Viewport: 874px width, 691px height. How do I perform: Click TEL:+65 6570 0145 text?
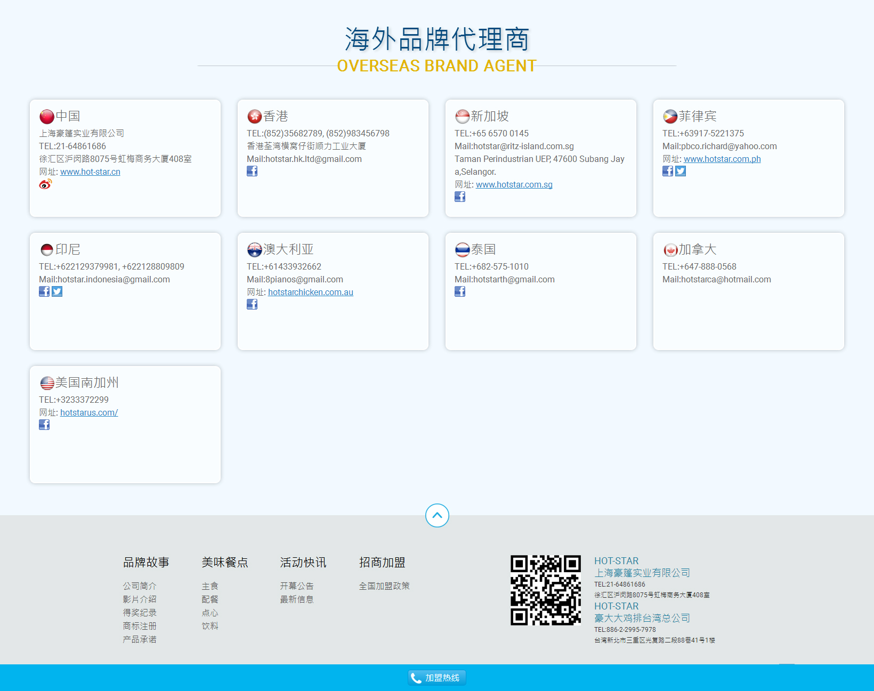[x=491, y=133]
